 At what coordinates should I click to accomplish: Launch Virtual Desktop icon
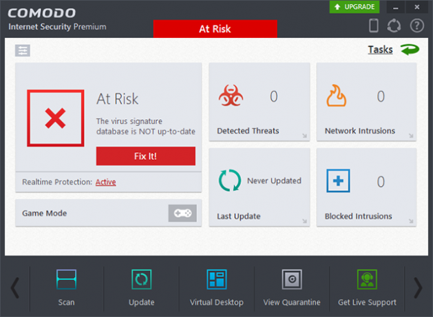click(x=217, y=279)
